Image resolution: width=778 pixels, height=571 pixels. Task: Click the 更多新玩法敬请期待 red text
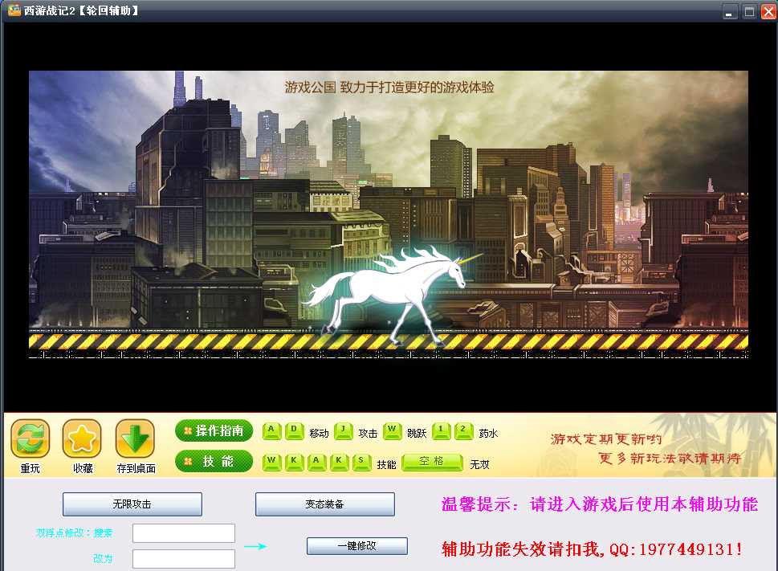[x=670, y=458]
